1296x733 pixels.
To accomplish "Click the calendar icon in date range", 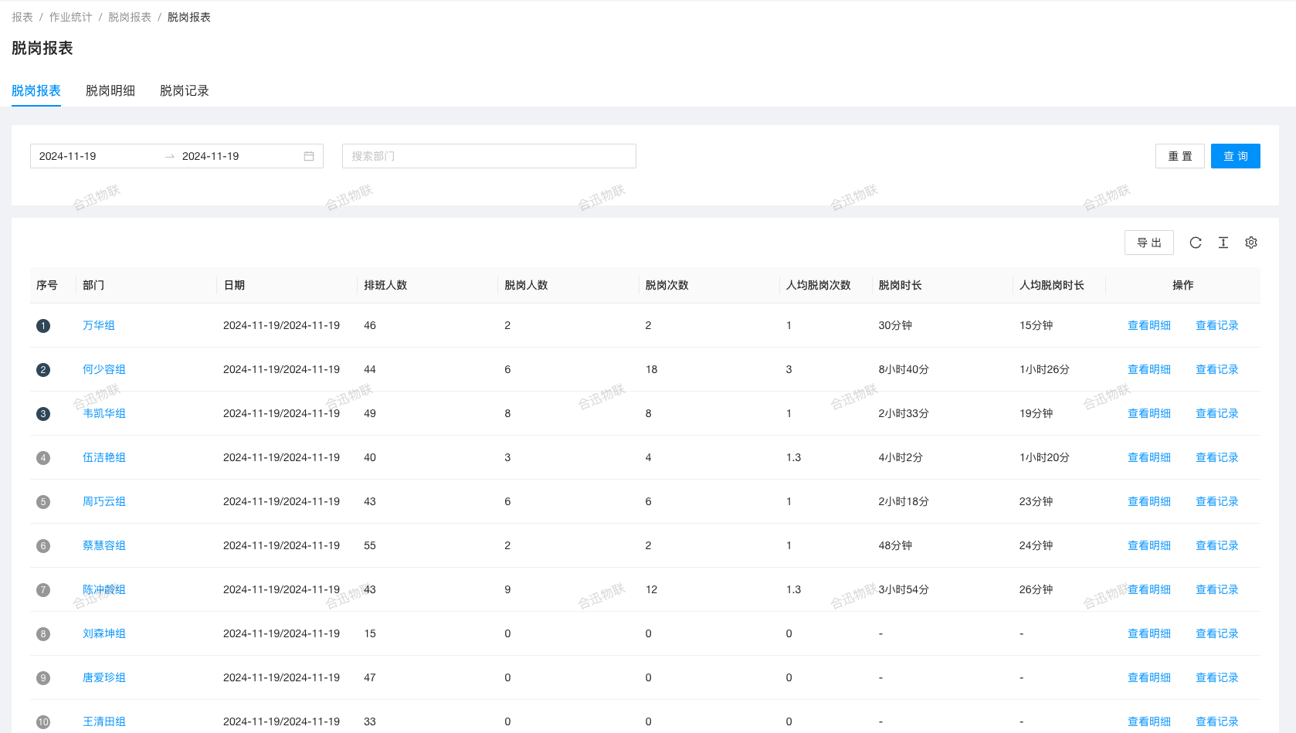I will click(309, 156).
